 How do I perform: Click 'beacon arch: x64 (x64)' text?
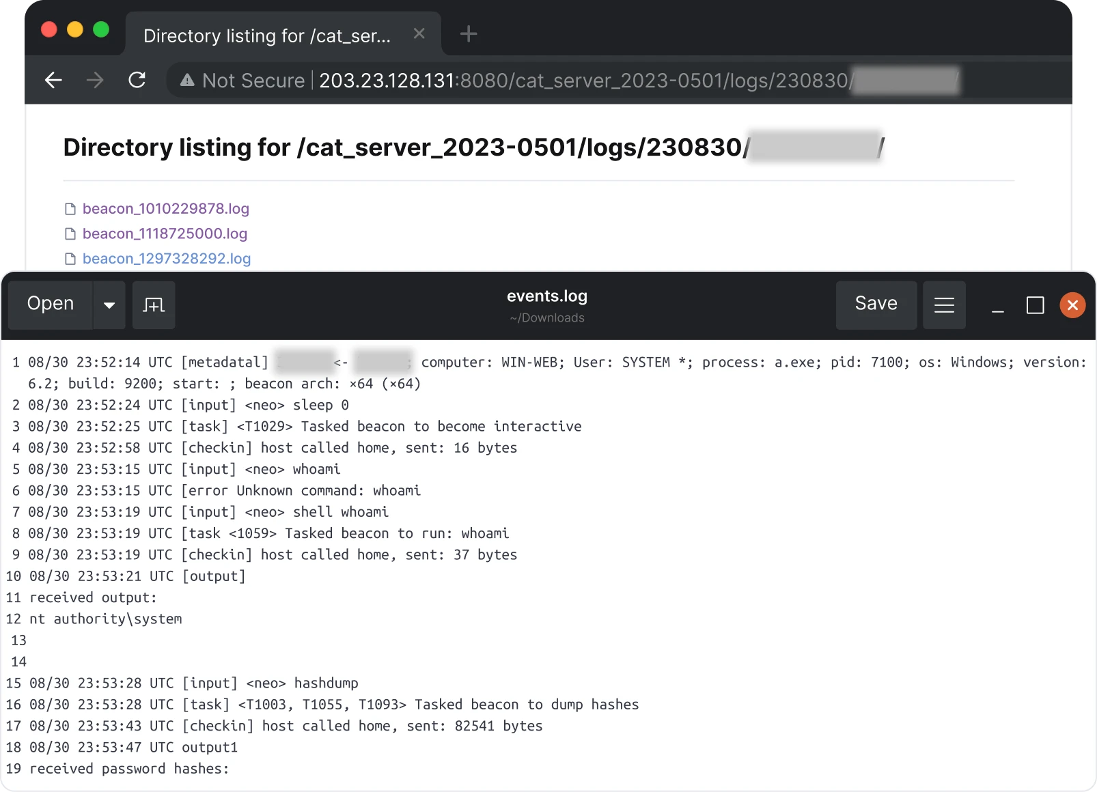333,384
